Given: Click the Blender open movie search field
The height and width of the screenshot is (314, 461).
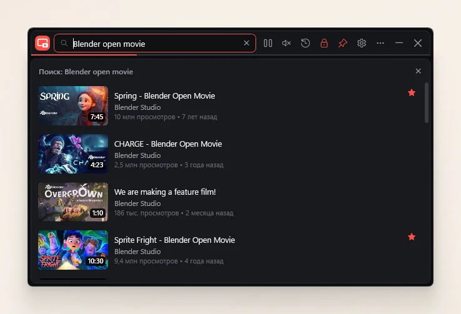Looking at the screenshot, I should coord(155,44).
